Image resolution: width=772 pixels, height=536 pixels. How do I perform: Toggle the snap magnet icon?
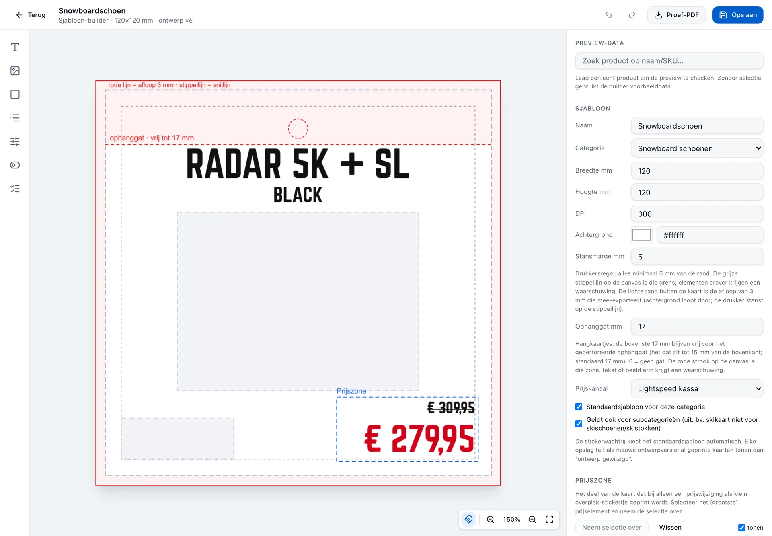[x=469, y=519]
